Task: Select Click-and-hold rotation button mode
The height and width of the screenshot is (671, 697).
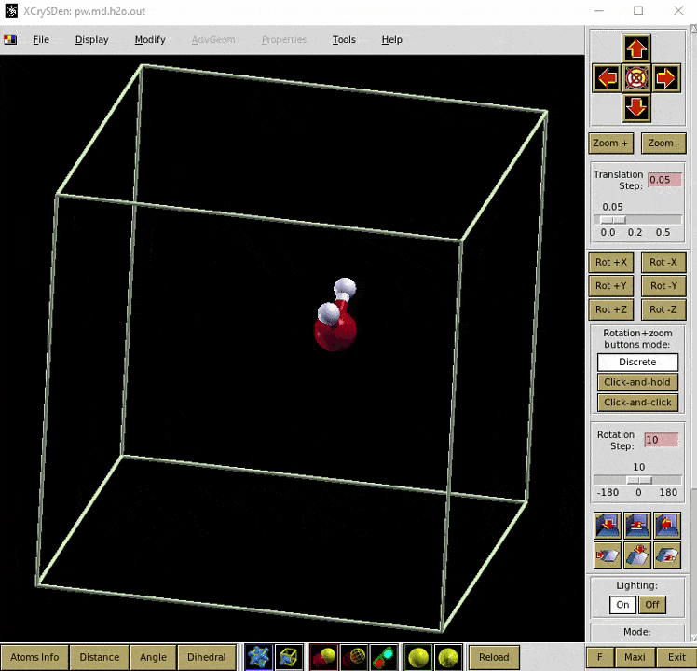Action: (x=637, y=382)
